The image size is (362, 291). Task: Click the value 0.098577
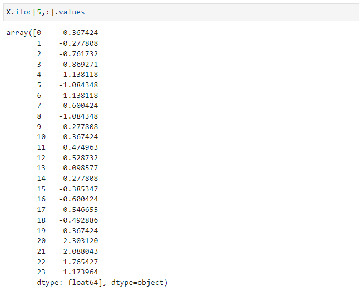pos(81,168)
